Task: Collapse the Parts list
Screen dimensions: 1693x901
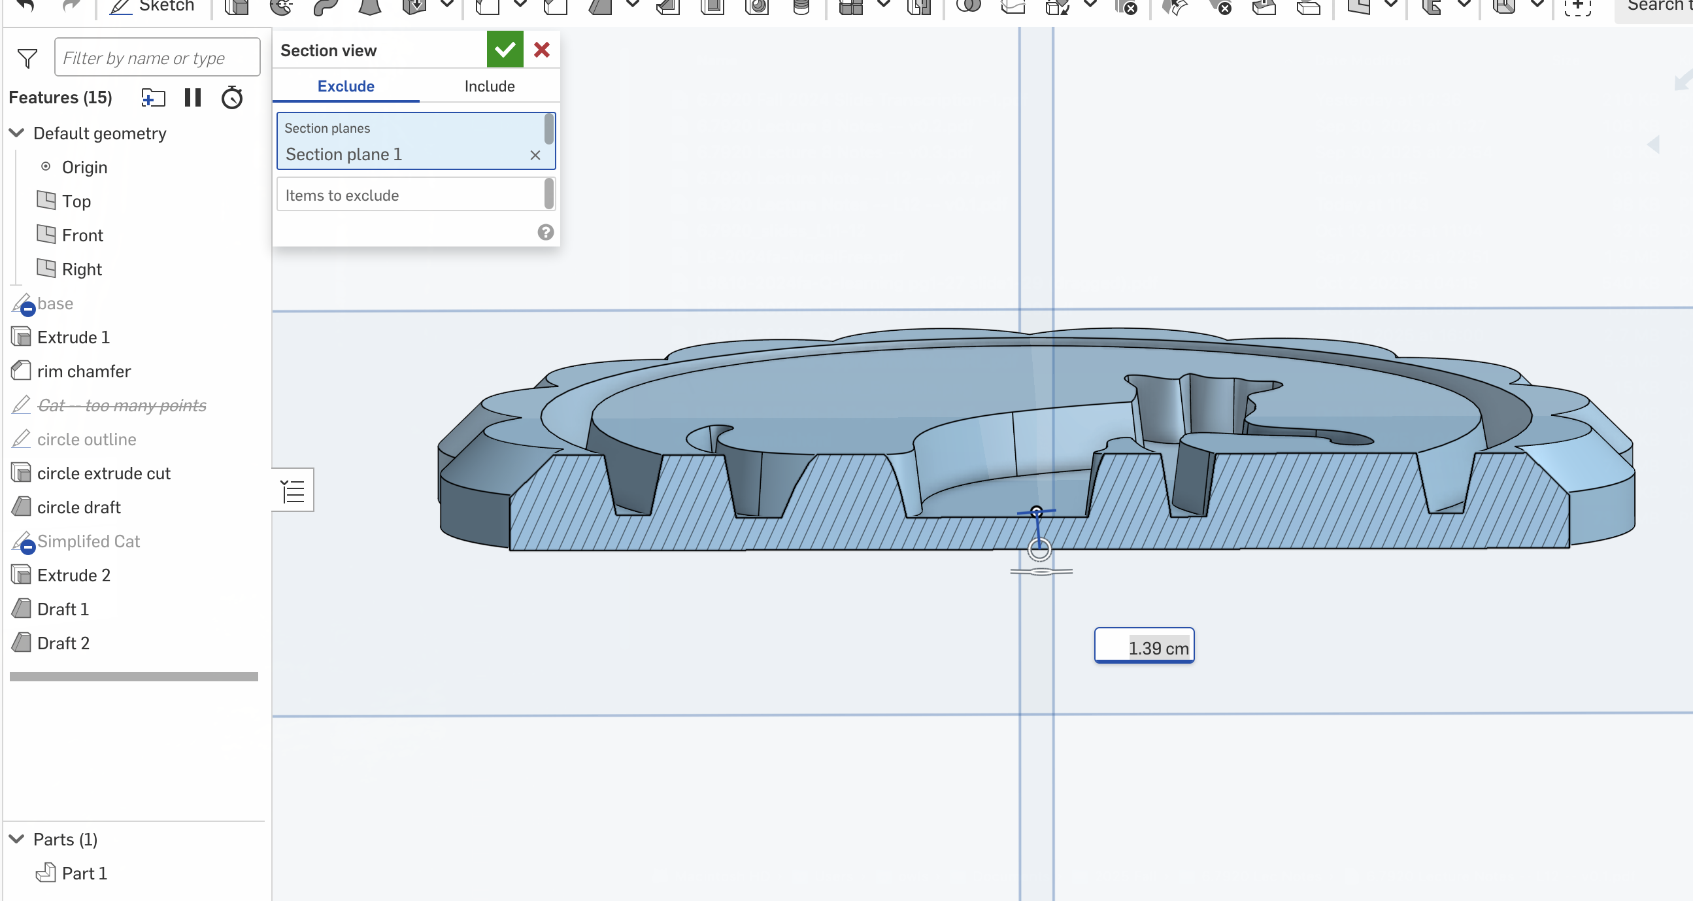Action: [x=17, y=840]
